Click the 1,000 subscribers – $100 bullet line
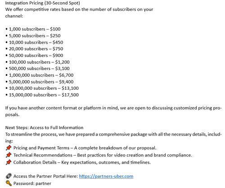Image resolution: width=225 pixels, height=188 pixels. [33, 29]
